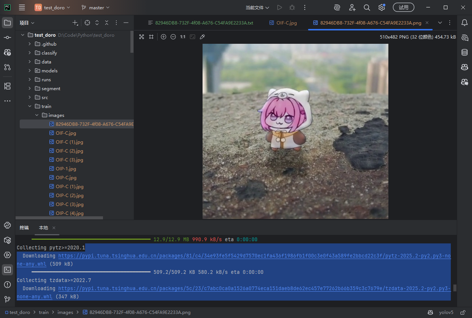The width and height of the screenshot is (472, 318).
Task: Open the Database tool window
Action: tap(464, 52)
